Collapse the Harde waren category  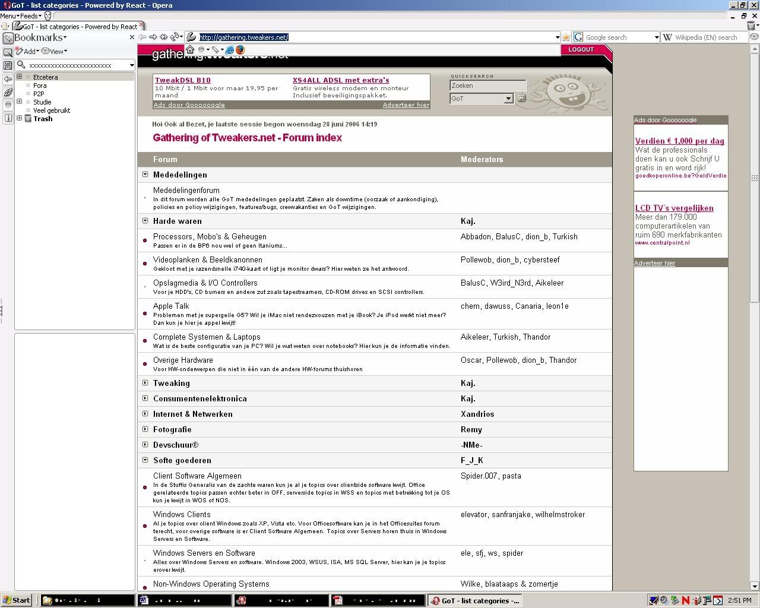(145, 221)
